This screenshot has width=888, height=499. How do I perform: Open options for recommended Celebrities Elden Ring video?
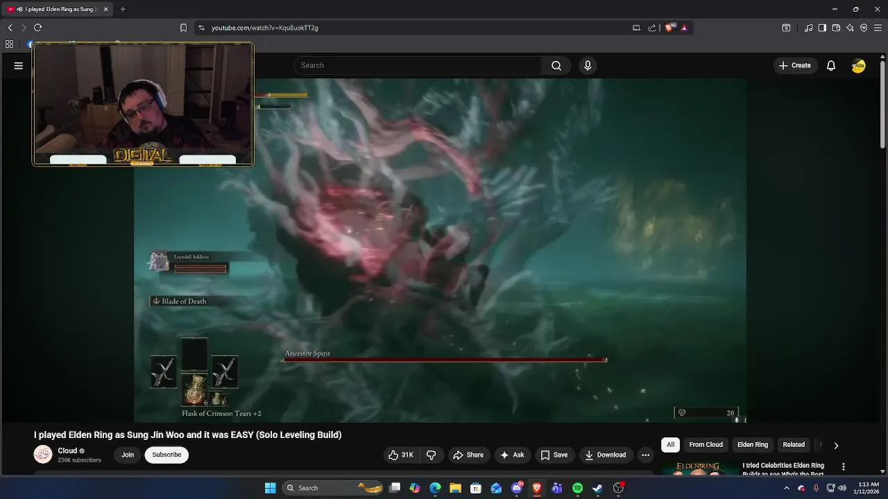(844, 467)
